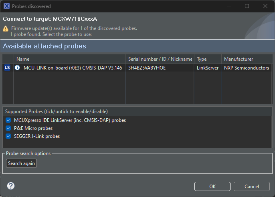275x197 pixels.
Task: Sort by the Name column header
Action: click(x=69, y=59)
